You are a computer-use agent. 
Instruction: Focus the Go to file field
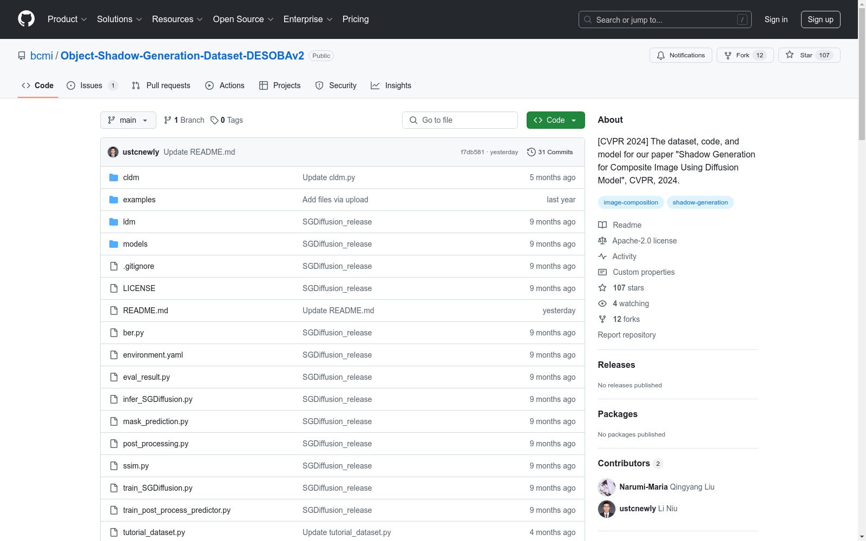pyautogui.click(x=460, y=120)
